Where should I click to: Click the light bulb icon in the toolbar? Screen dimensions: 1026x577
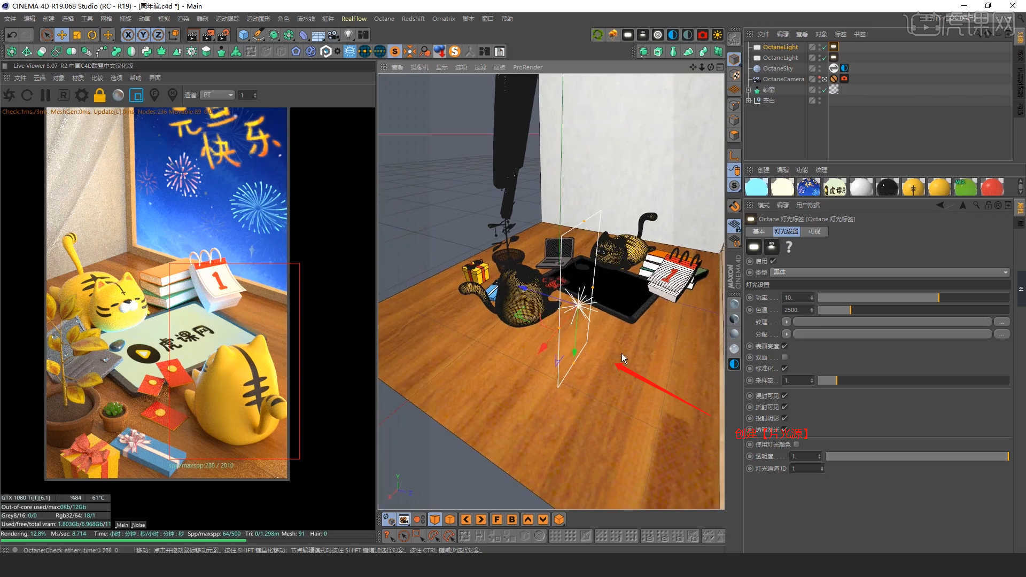click(x=348, y=35)
